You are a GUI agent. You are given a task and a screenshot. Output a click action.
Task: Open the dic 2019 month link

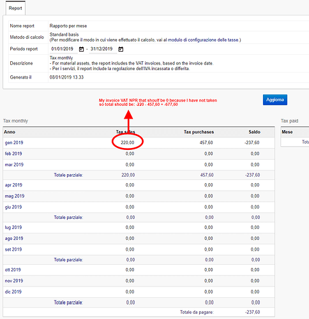[x=13, y=292]
